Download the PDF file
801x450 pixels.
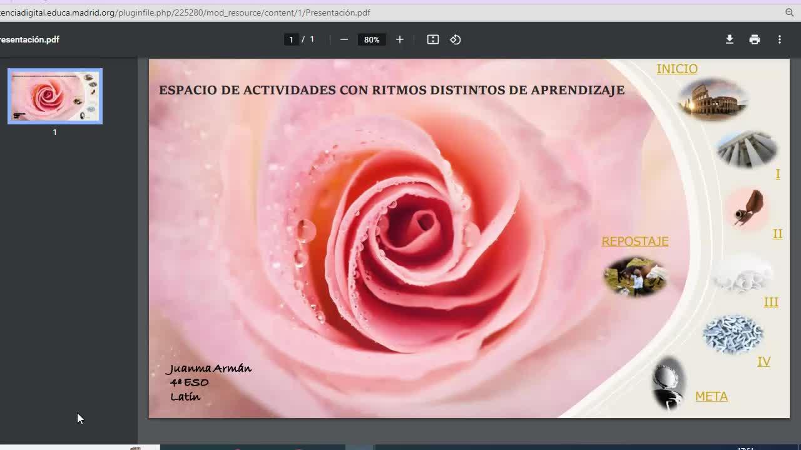pyautogui.click(x=729, y=39)
